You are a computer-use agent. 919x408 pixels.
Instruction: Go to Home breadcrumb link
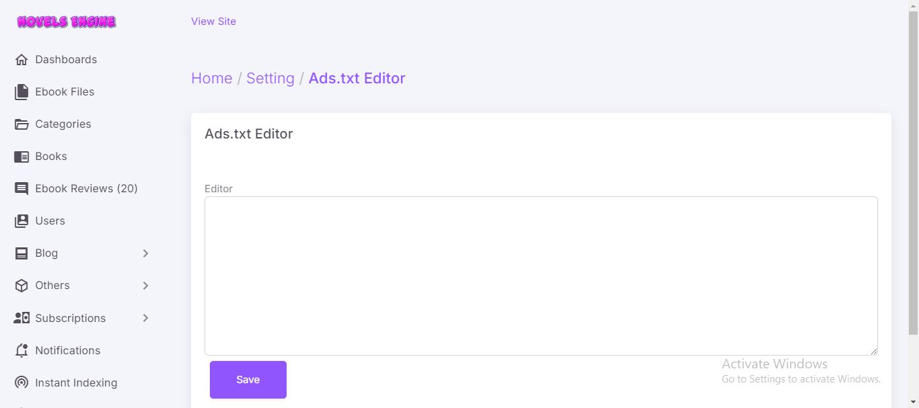point(212,78)
